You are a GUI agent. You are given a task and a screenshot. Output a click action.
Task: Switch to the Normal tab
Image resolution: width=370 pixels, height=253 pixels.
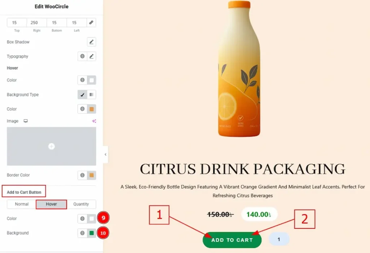[22, 204]
